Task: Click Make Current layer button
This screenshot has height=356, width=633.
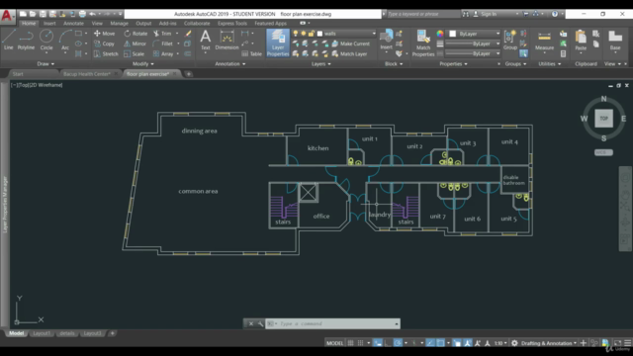Action: [351, 44]
